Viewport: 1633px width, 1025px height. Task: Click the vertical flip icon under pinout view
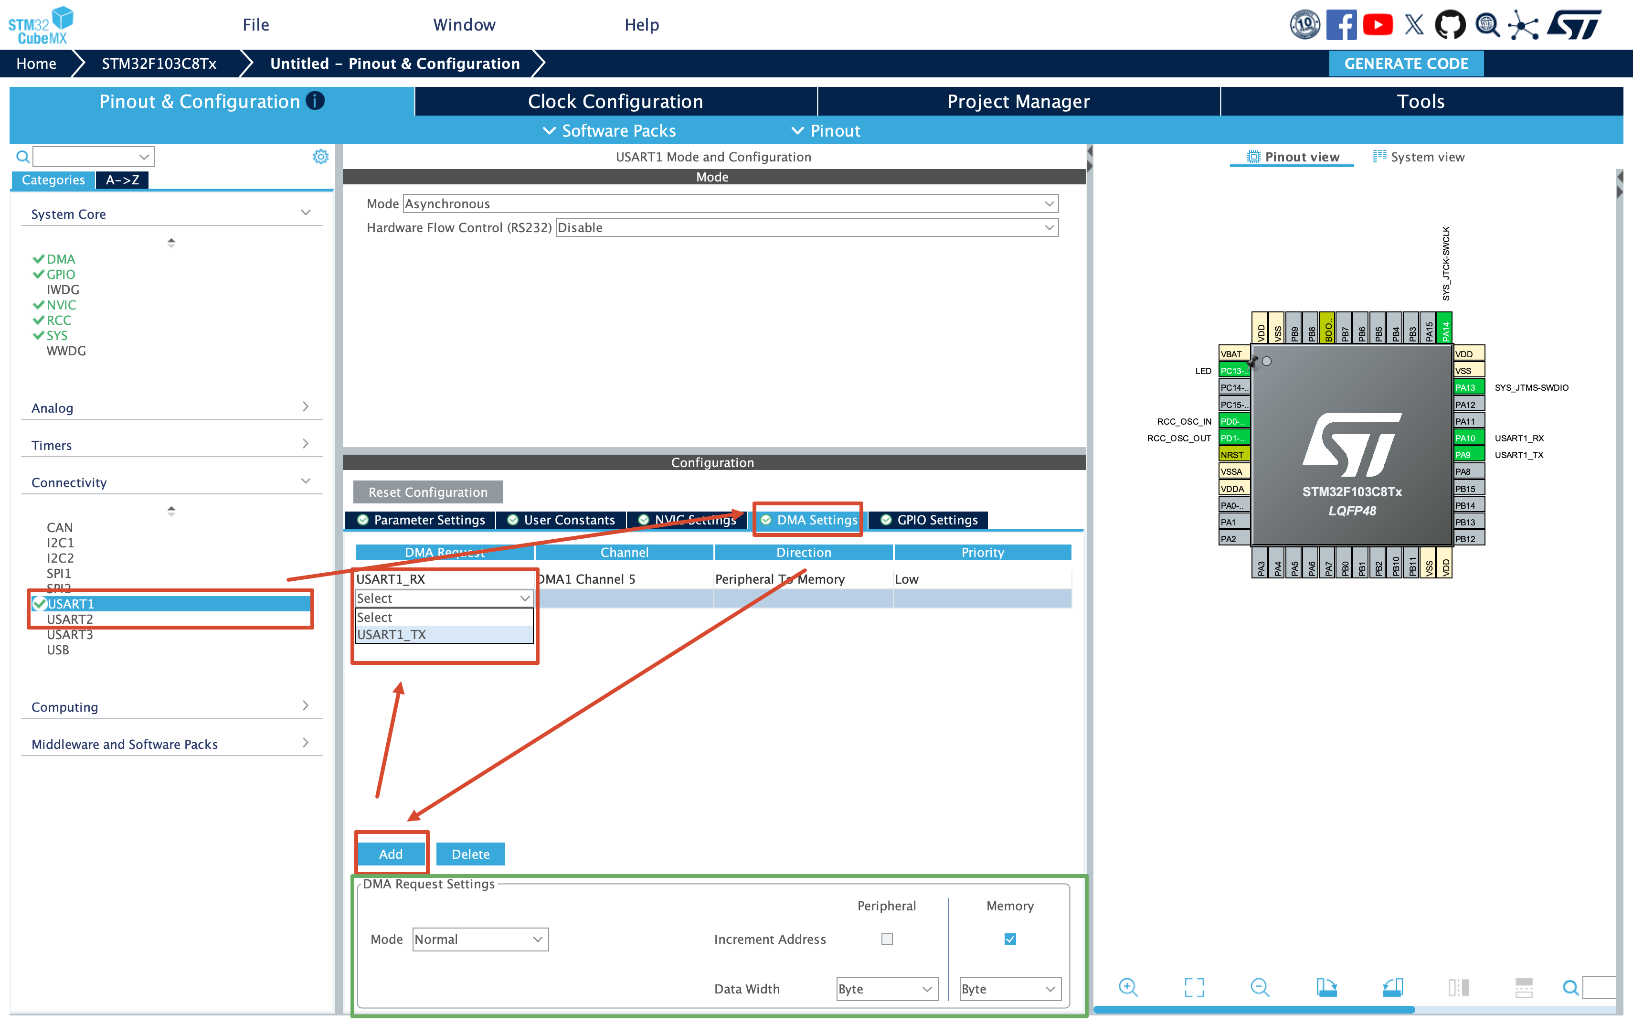point(1524,988)
